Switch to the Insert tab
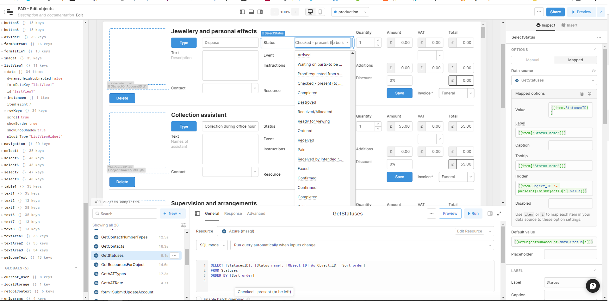This screenshot has width=609, height=301. click(x=569, y=25)
